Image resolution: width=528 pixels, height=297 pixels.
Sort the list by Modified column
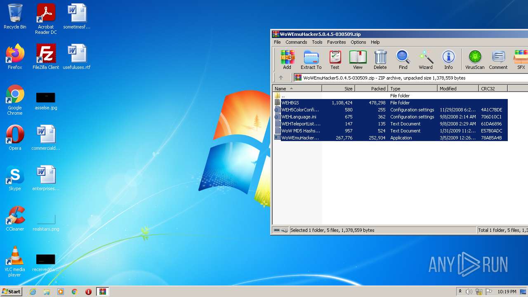[458, 88]
